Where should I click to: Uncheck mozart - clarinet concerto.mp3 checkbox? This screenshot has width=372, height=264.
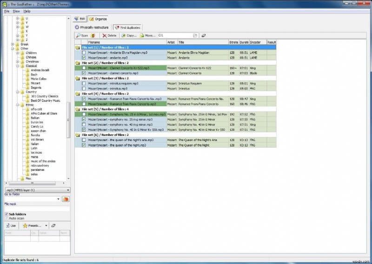coord(84,73)
